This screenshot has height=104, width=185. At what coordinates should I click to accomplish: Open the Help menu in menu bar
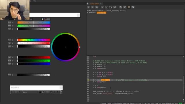(x=34, y=1)
